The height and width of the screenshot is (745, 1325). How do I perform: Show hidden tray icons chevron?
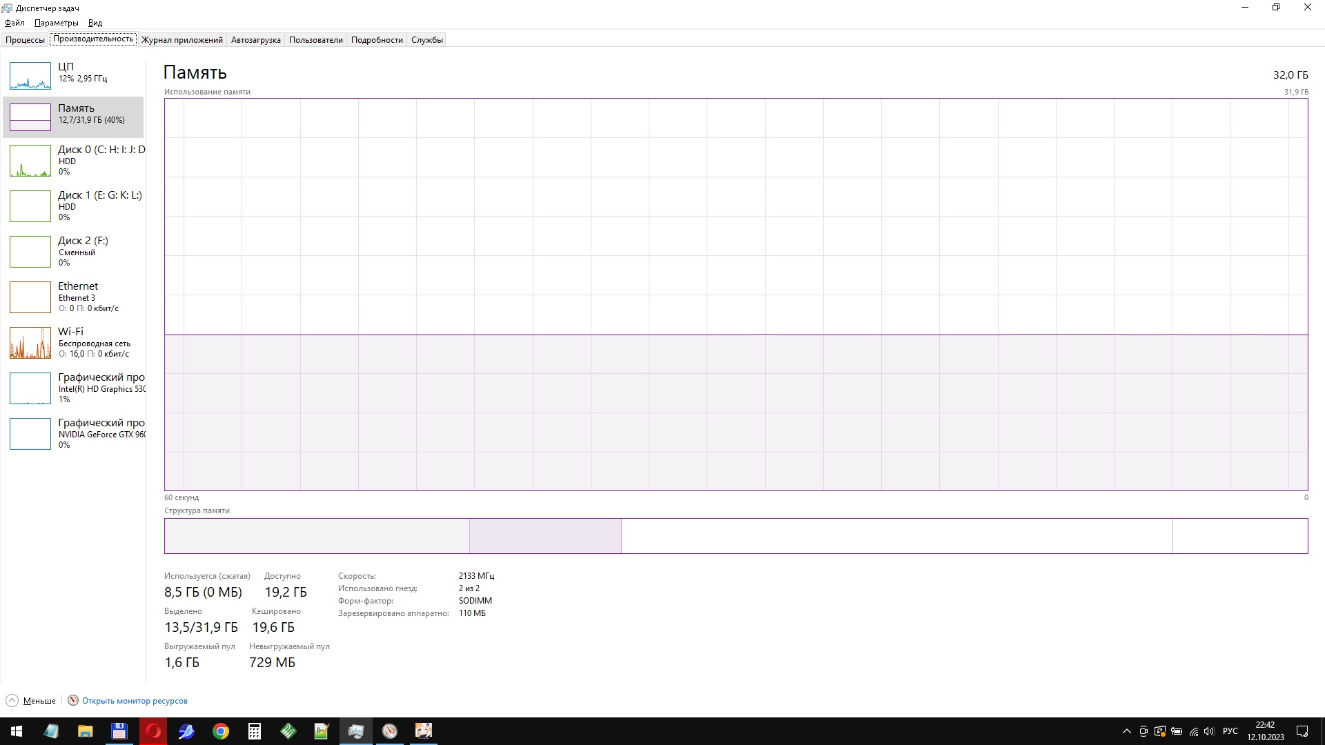click(1126, 731)
